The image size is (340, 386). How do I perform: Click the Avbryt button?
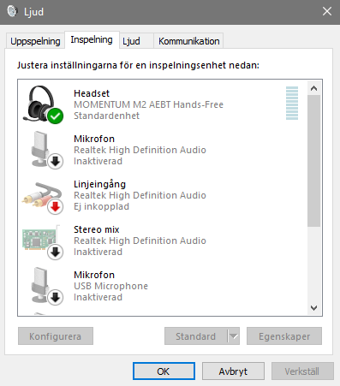pyautogui.click(x=233, y=371)
